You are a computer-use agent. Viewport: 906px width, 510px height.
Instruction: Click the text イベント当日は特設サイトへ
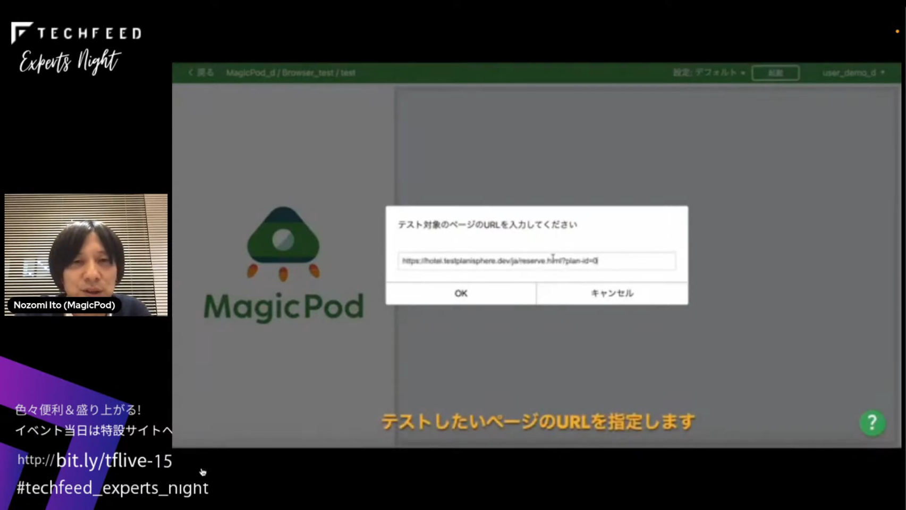click(x=94, y=430)
